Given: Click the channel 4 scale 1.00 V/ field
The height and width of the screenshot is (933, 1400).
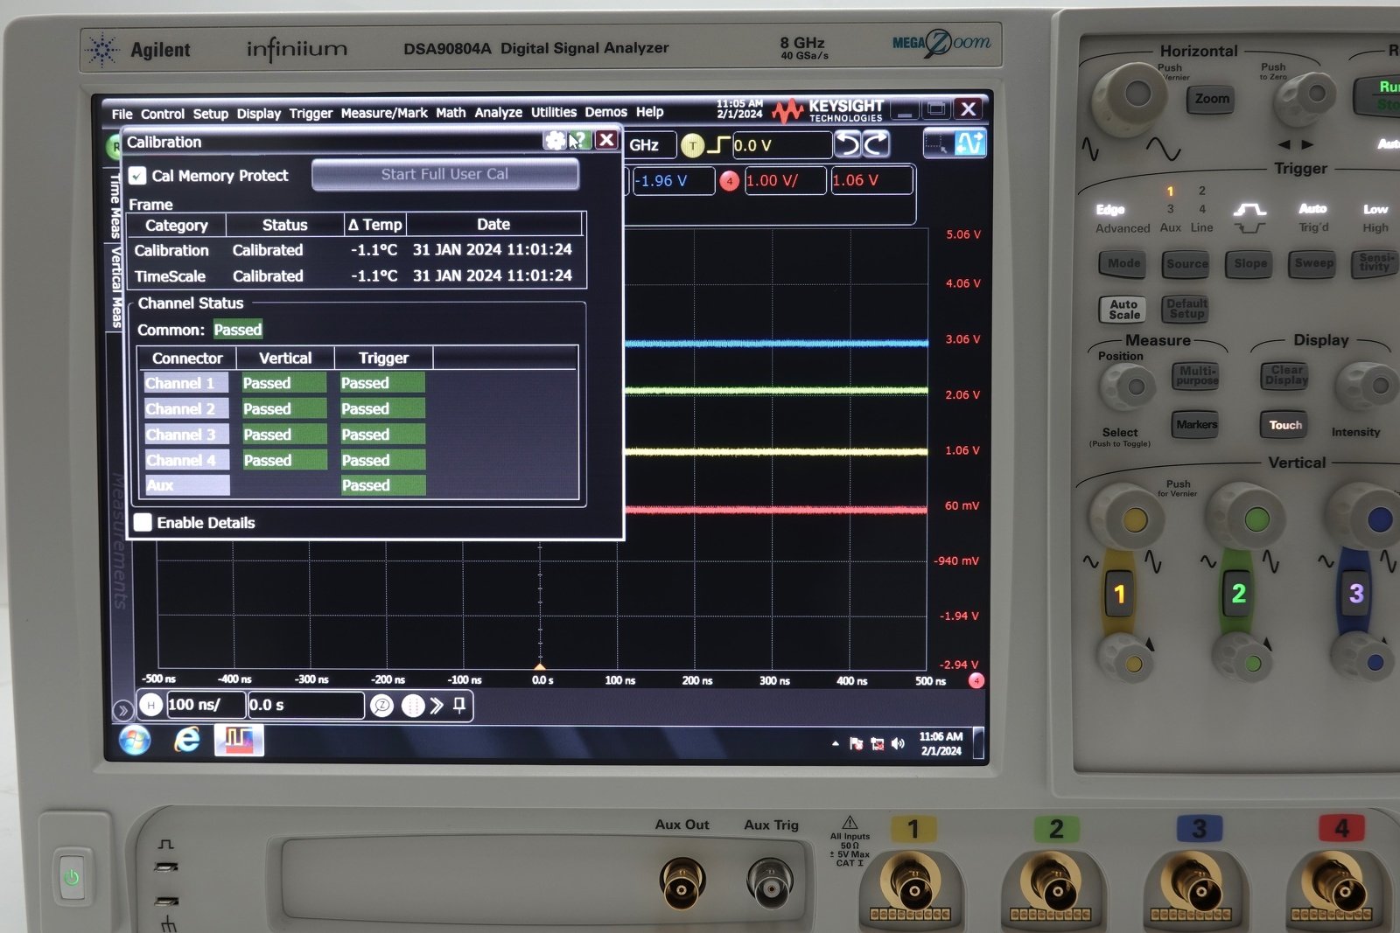Looking at the screenshot, I should point(785,181).
